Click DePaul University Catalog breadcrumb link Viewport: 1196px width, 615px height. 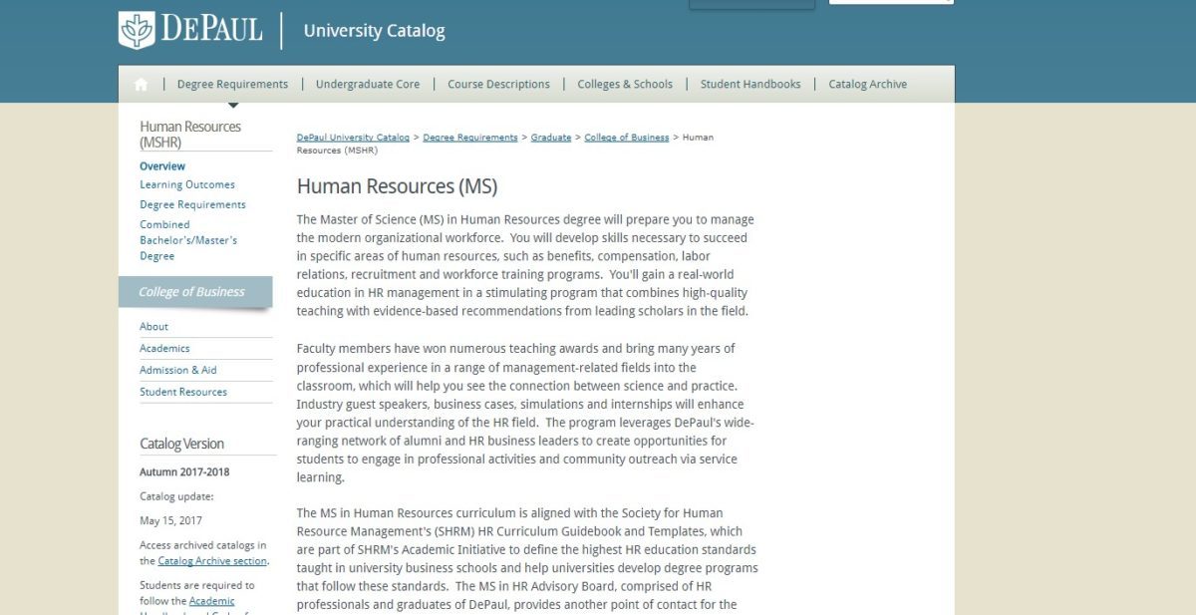[x=353, y=138]
